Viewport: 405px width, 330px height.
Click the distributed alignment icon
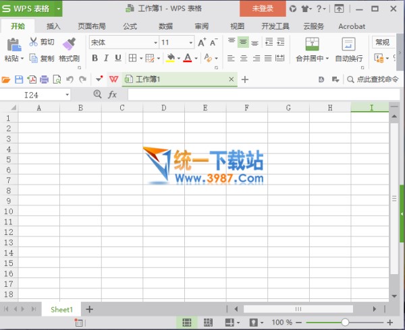tap(279, 58)
